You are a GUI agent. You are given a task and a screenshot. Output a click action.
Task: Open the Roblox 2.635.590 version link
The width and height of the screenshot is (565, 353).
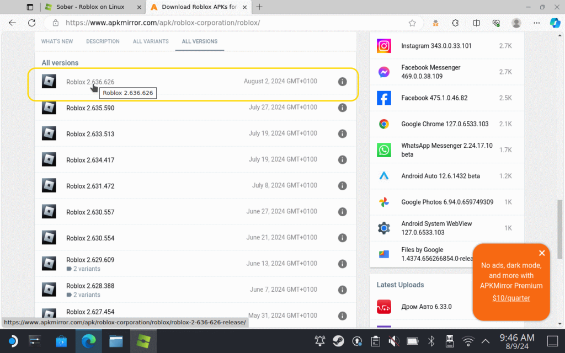tap(90, 108)
